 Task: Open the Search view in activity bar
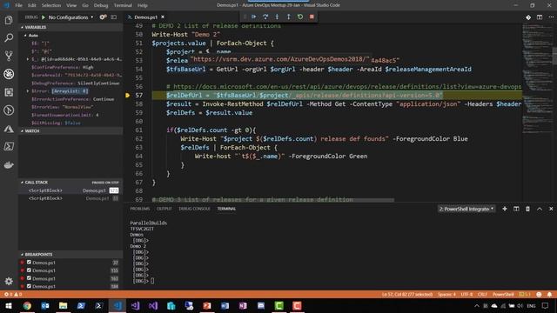(x=9, y=37)
